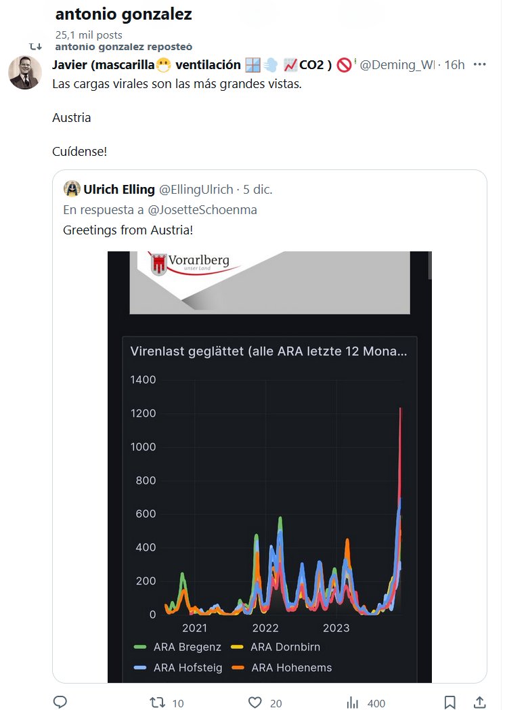The image size is (505, 710).
Task: Click the share upload icon
Action: click(479, 703)
